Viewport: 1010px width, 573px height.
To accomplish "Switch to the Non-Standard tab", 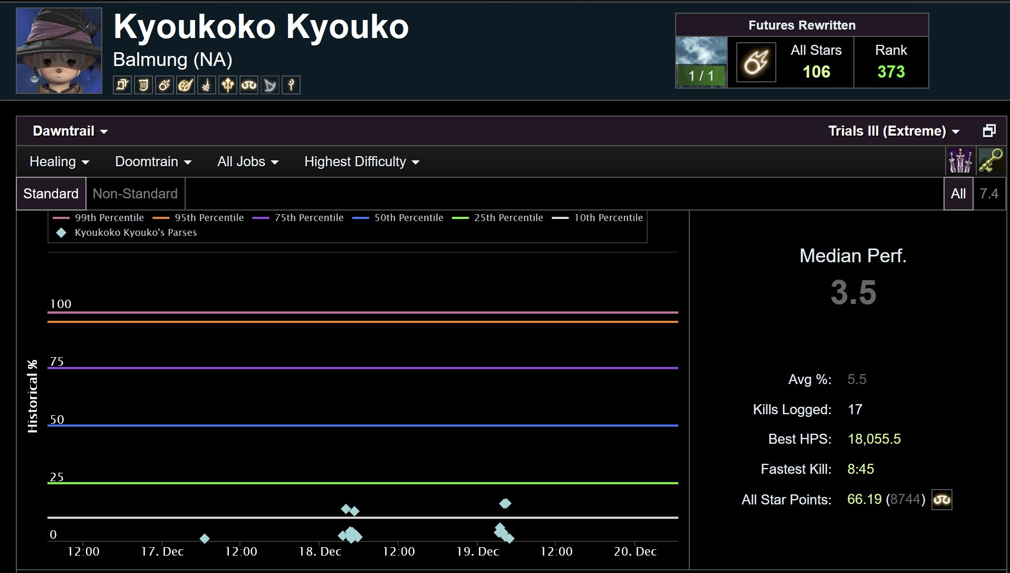I will [x=135, y=194].
